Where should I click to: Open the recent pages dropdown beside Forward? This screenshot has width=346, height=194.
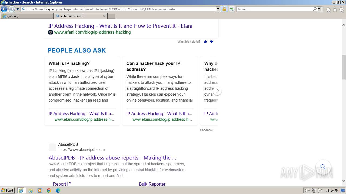tap(18, 9)
